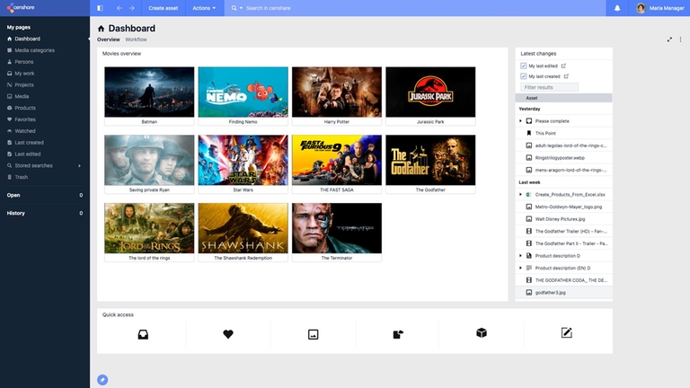Open the Batman movie thumbnail

(x=149, y=92)
